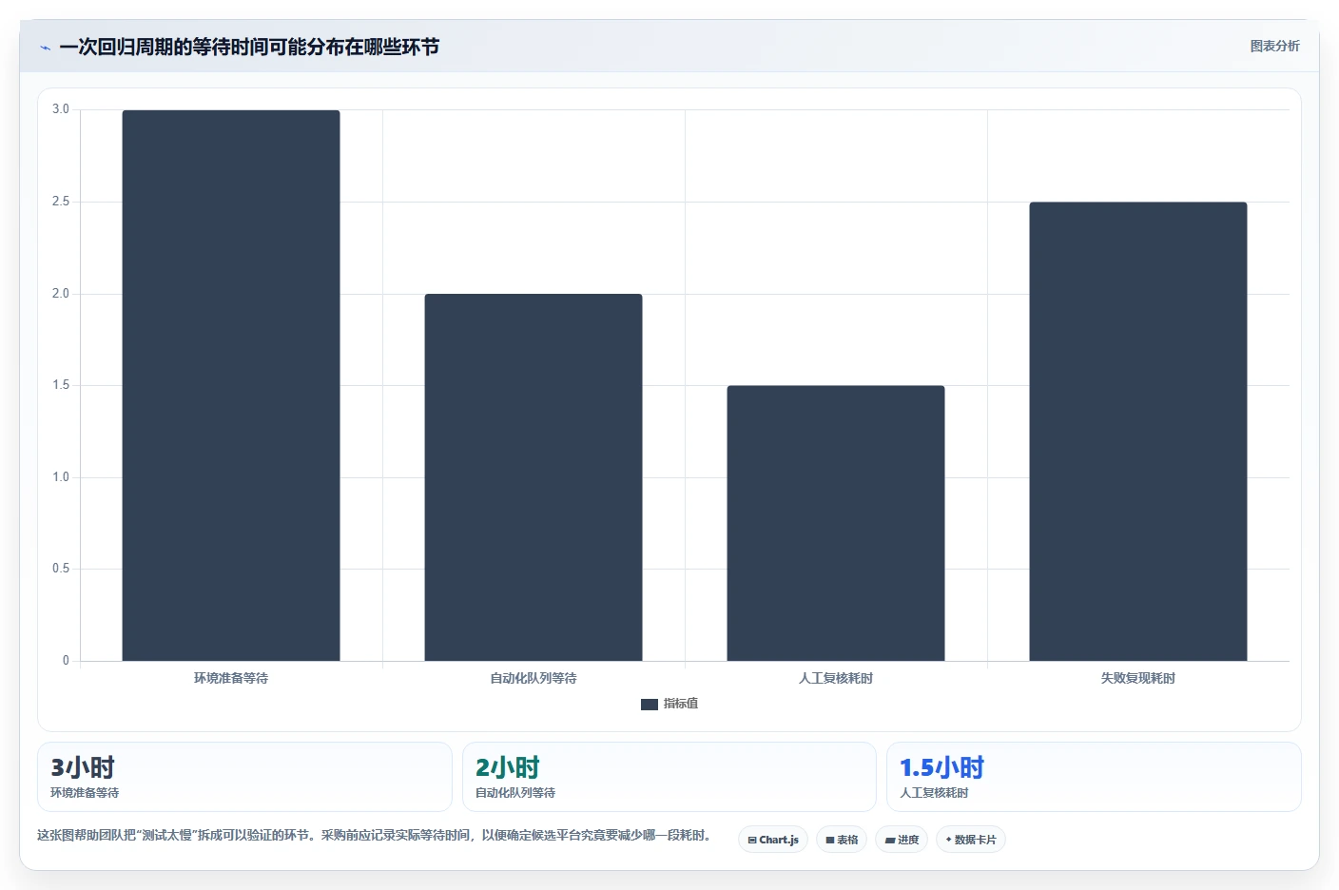Click the 环境准备等待 bar in chart
Viewport: 1339px width, 890px height.
(x=231, y=385)
